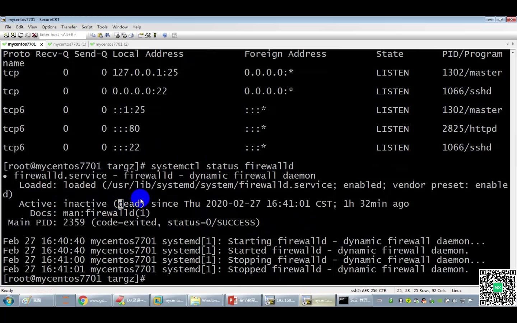Screen dimensions: 517x323
Task: Open the red notepad D:\ taskbar button
Action: coord(131,300)
